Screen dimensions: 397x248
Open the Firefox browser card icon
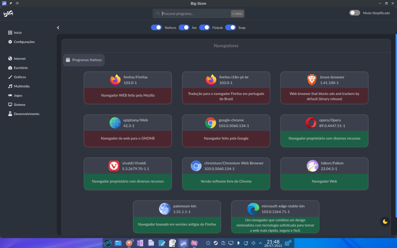tap(115, 80)
